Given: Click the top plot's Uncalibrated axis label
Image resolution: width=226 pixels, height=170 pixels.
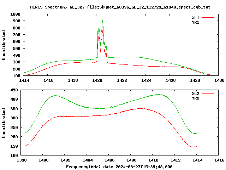Looking at the screenshot, I should pyautogui.click(x=4, y=45).
